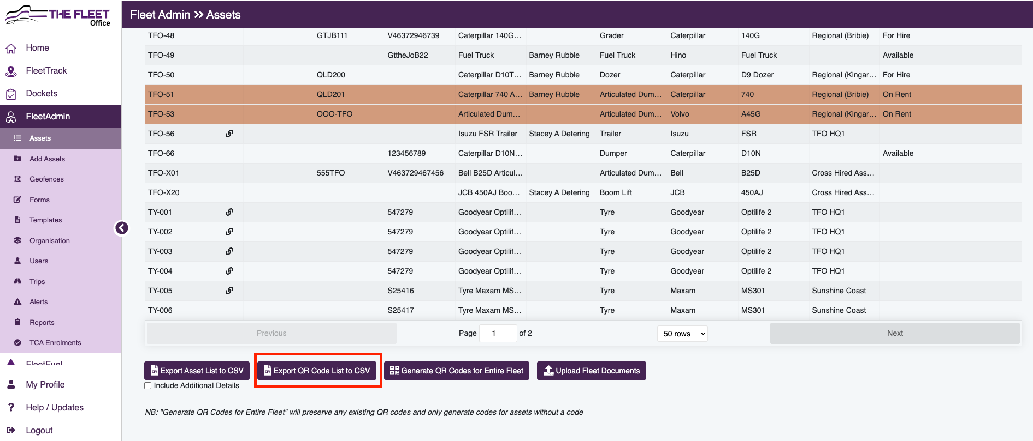Click the Templates document icon
Viewport: 1033px width, 441px height.
click(x=17, y=220)
